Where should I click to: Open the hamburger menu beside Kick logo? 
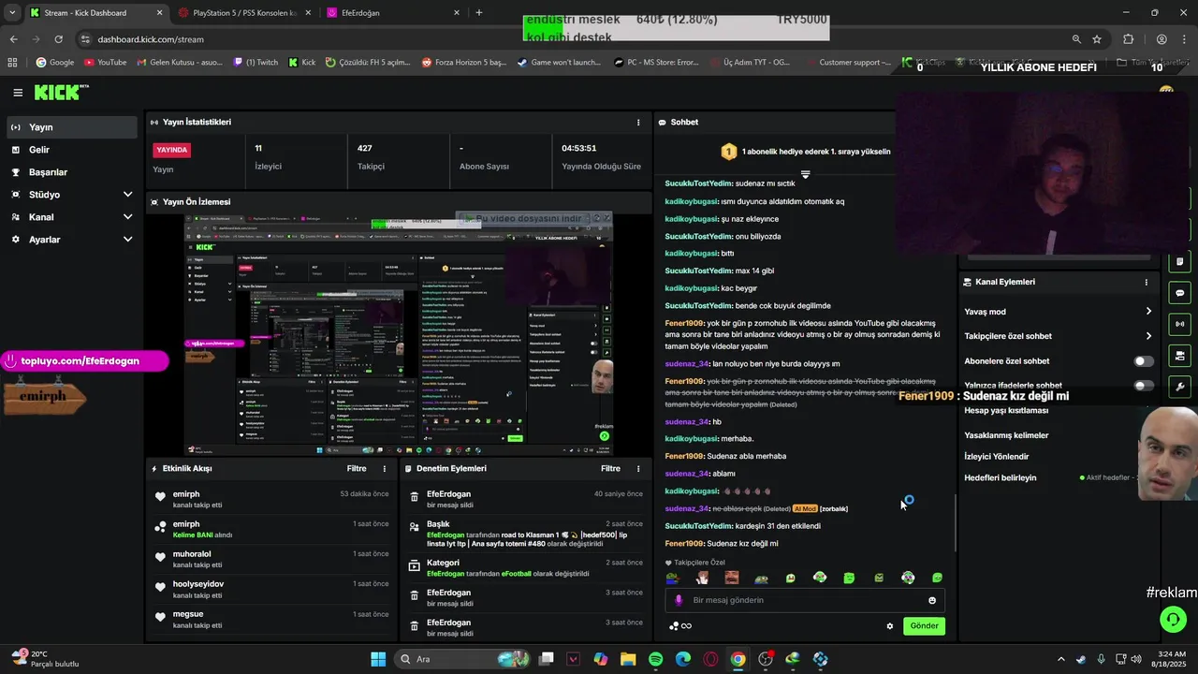click(x=18, y=93)
